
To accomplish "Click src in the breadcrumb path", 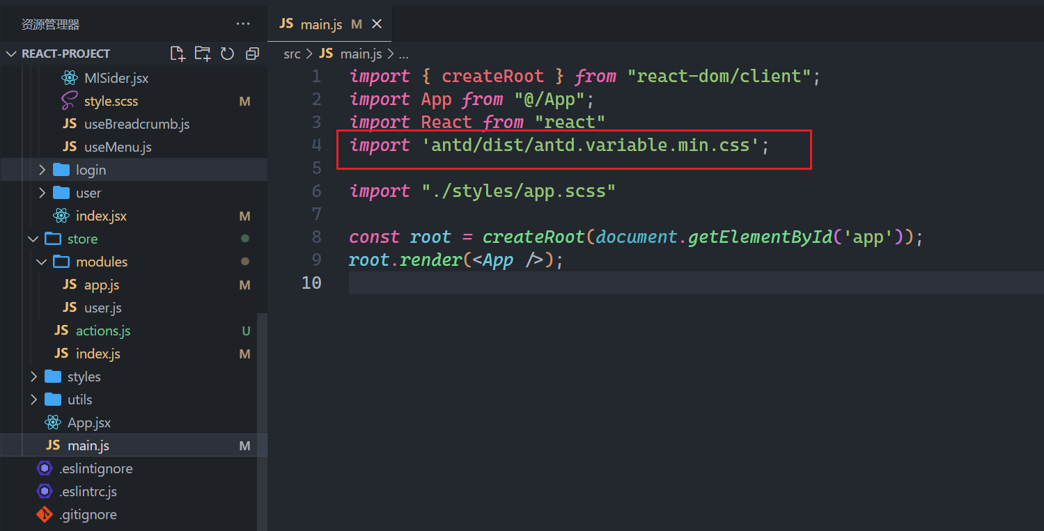I will 292,54.
